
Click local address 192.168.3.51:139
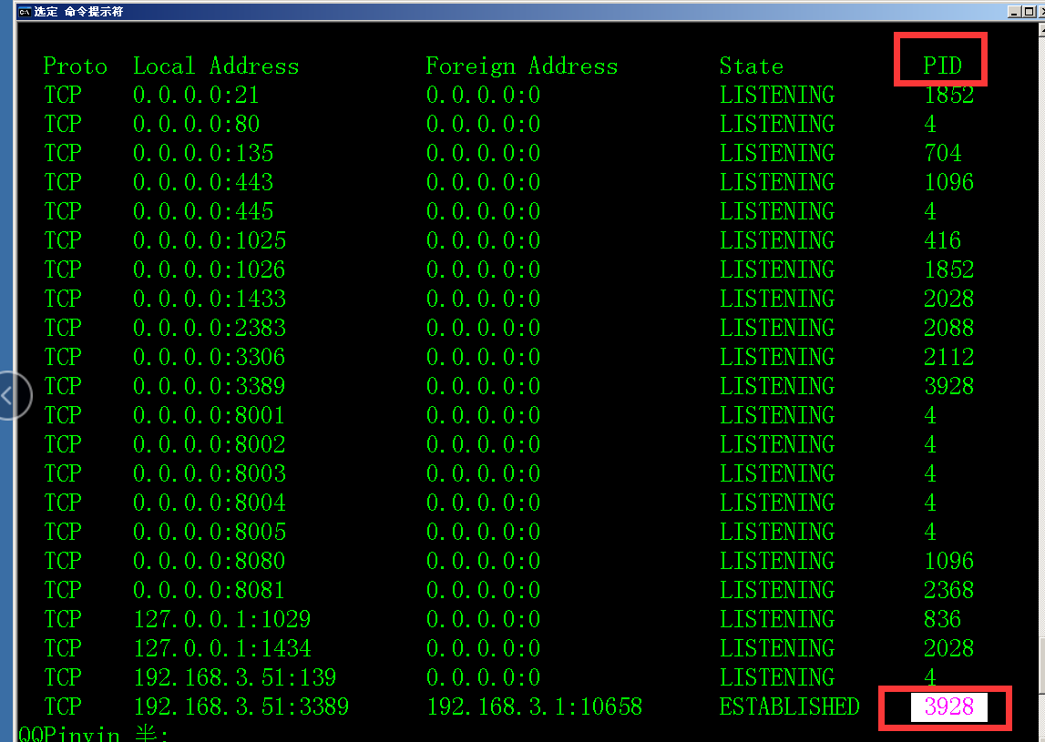pyautogui.click(x=235, y=677)
